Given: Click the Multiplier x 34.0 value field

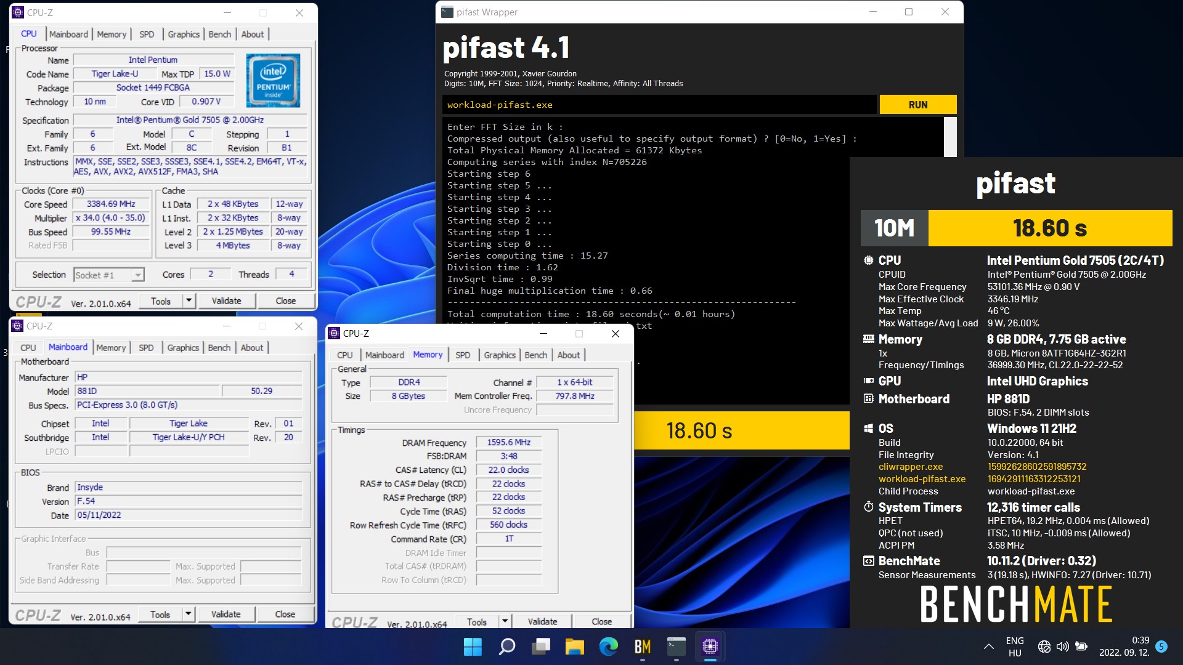Looking at the screenshot, I should 111,218.
